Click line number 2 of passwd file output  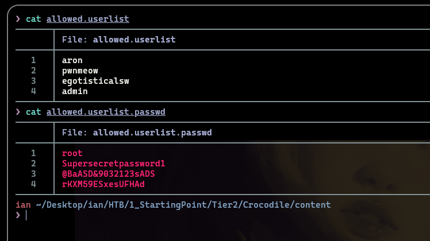33,164
